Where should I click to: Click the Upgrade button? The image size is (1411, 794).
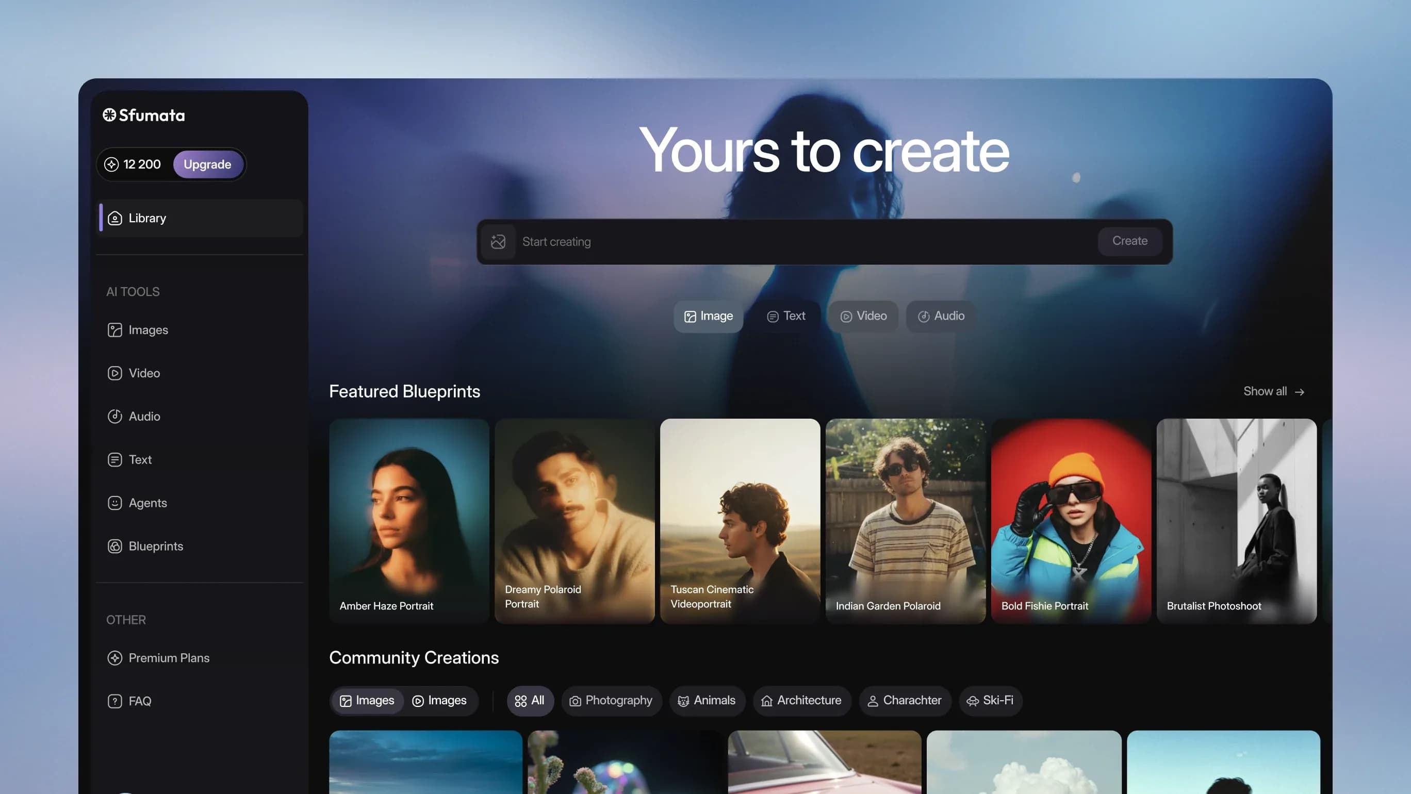click(x=208, y=164)
